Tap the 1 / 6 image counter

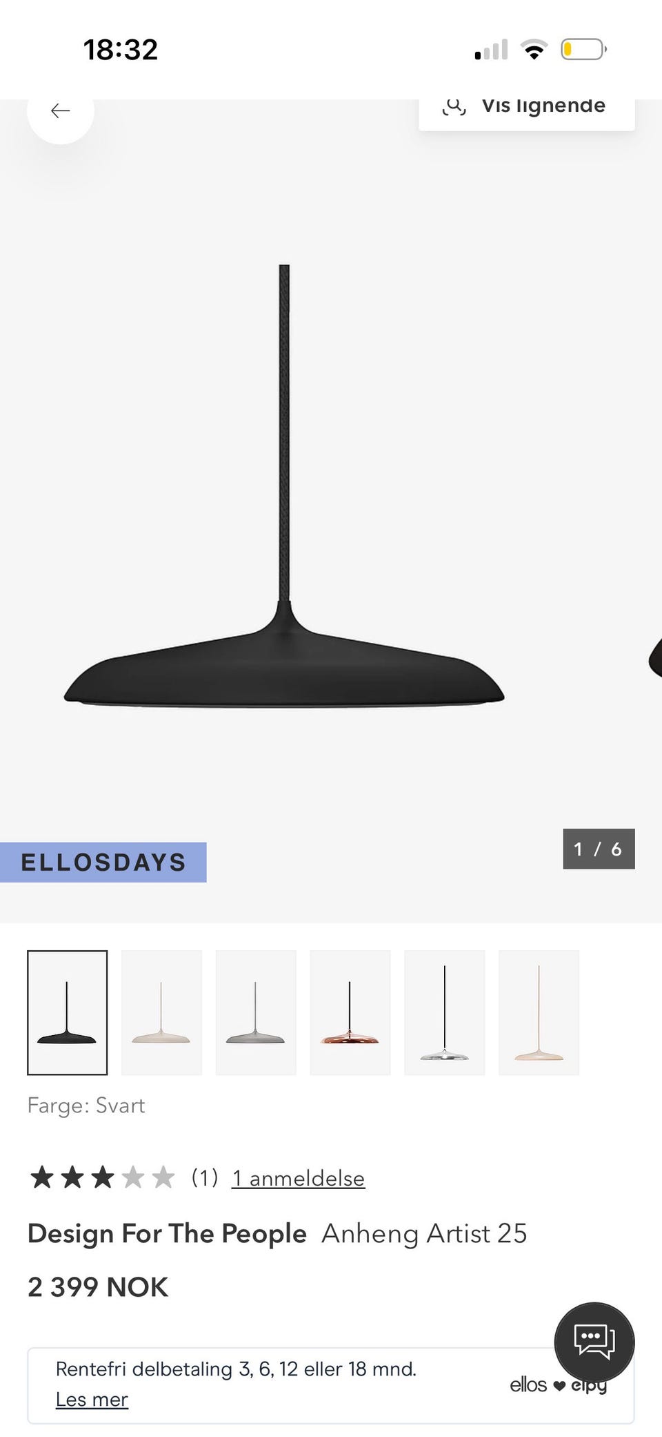(x=599, y=849)
